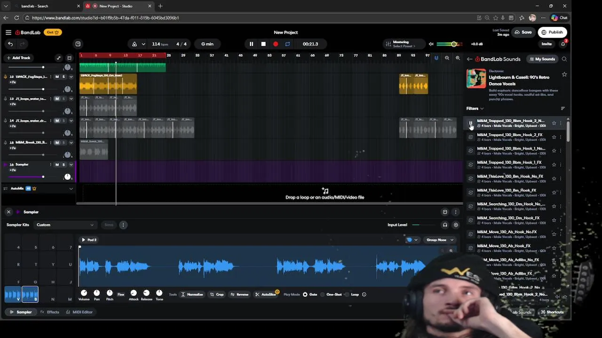Toggle the cycle loop button
602x338 pixels.
pyautogui.click(x=287, y=44)
